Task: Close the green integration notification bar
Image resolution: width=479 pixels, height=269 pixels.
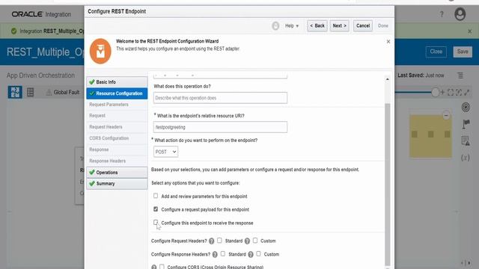Action: click(470, 31)
